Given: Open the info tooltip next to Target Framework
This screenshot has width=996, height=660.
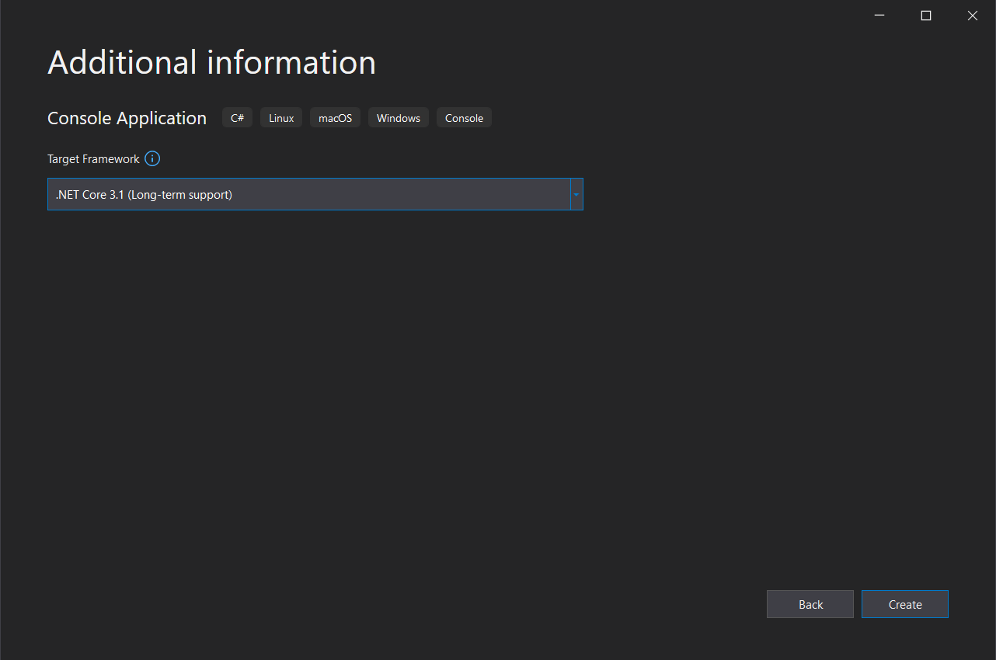Looking at the screenshot, I should click(152, 158).
